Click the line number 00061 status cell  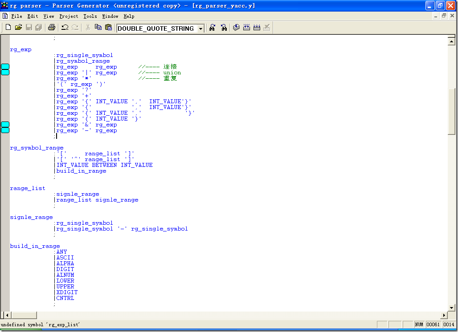(x=433, y=324)
